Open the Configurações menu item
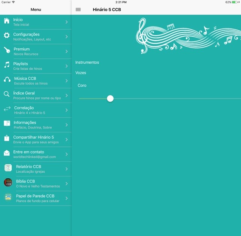The width and height of the screenshot is (241, 236). [36, 37]
